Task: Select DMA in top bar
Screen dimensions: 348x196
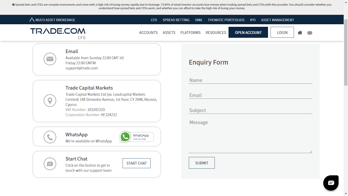Action: pyautogui.click(x=199, y=20)
